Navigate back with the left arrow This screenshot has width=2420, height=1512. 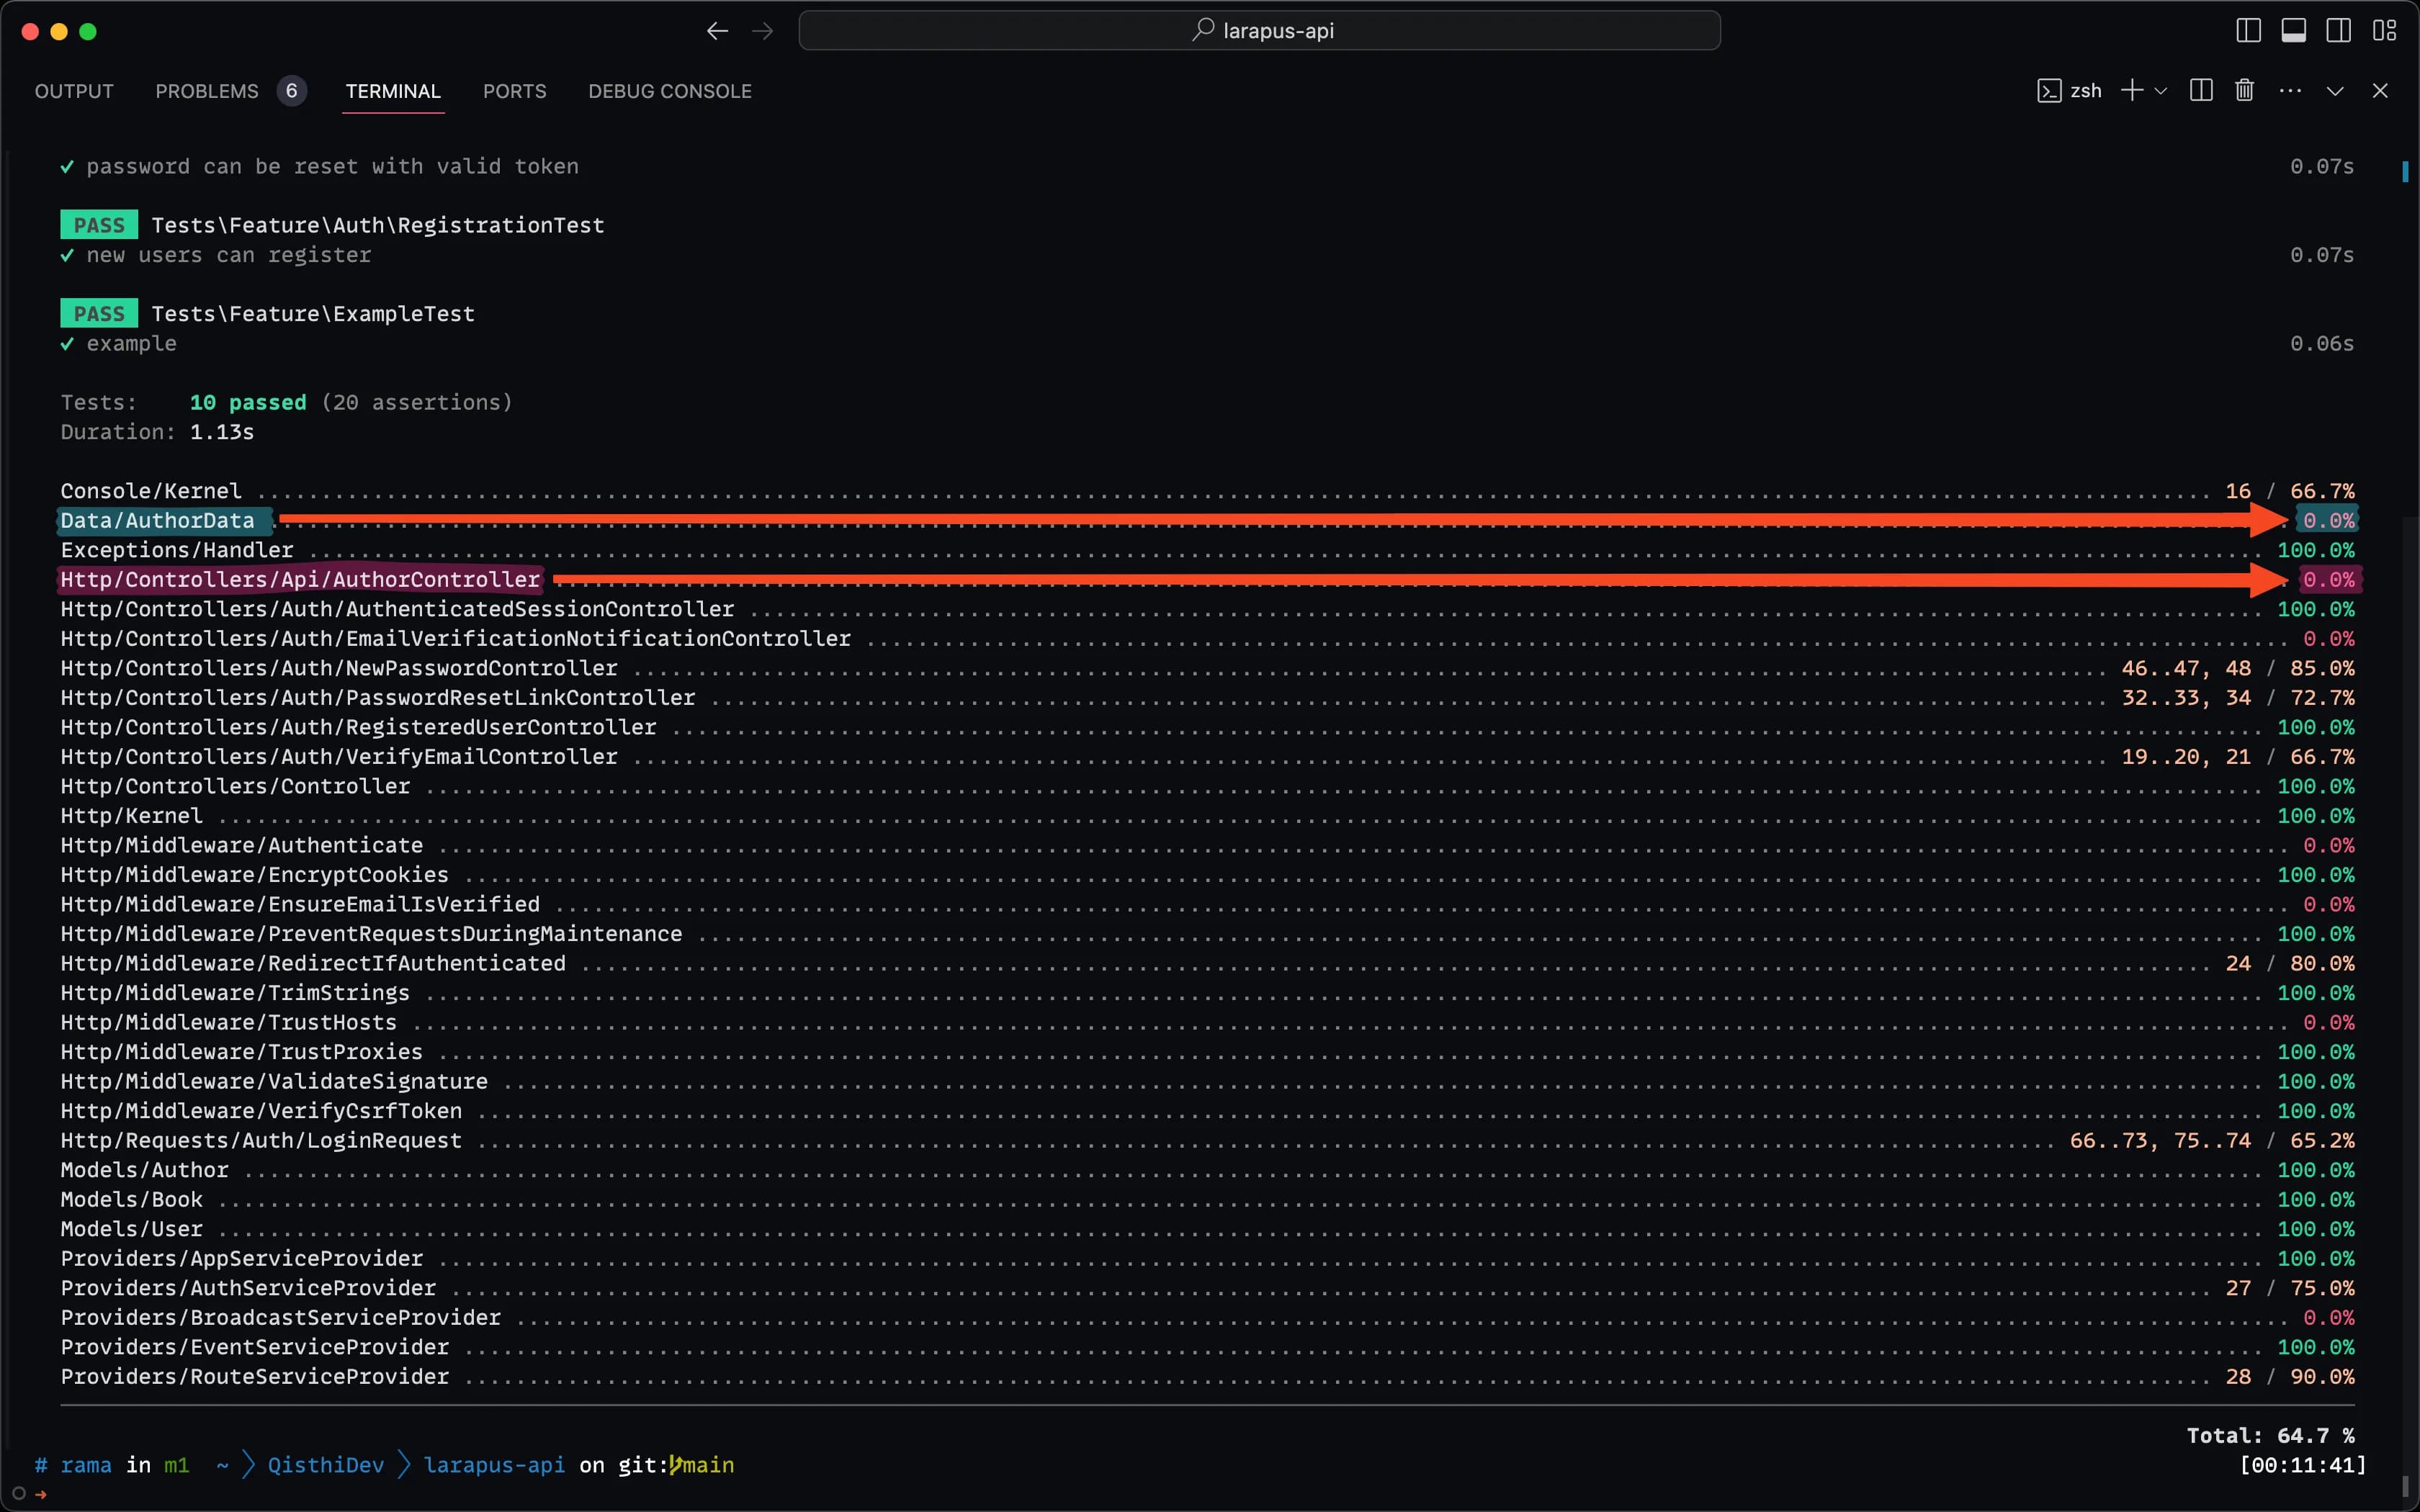[x=717, y=30]
